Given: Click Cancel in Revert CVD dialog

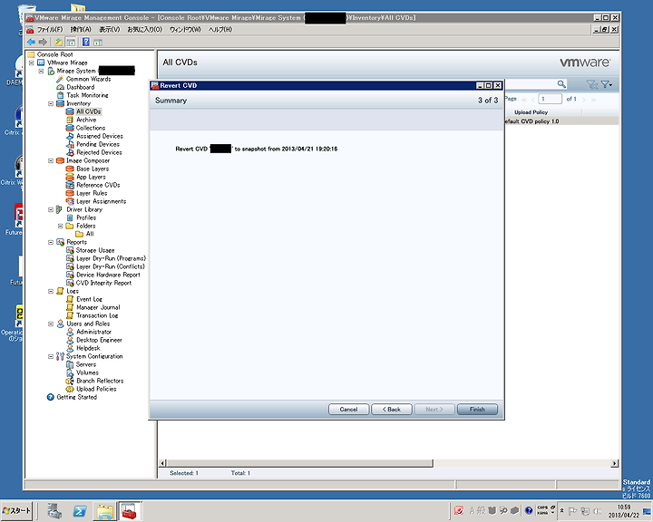Looking at the screenshot, I should point(348,410).
